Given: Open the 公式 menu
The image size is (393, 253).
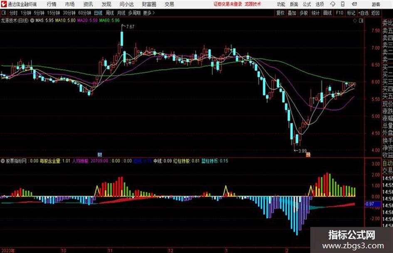Looking at the screenshot, I should tap(307, 4).
